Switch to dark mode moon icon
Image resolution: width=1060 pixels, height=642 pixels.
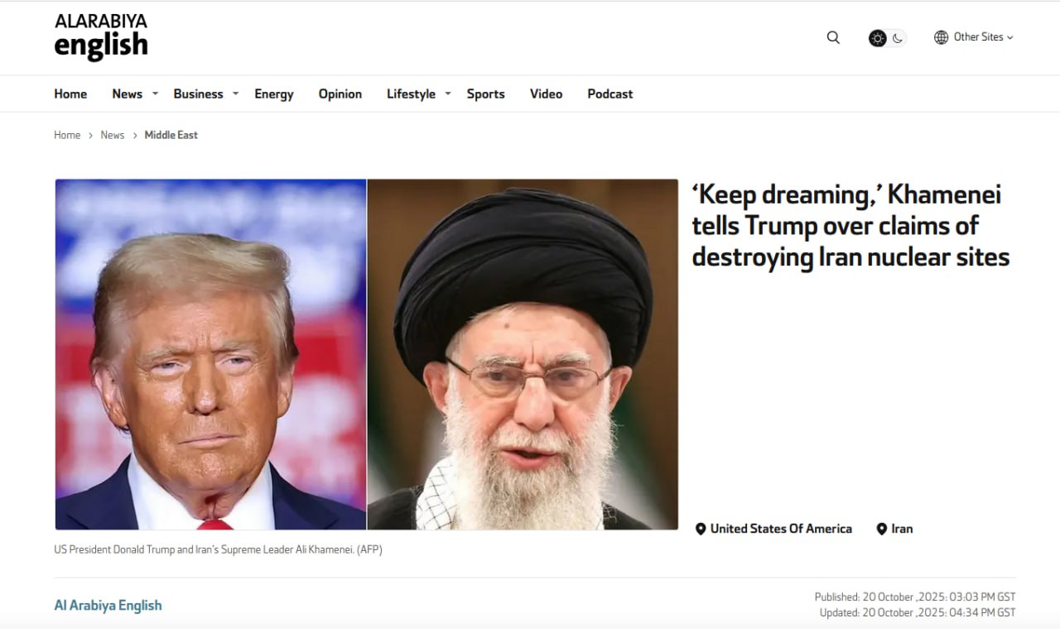[x=898, y=38]
